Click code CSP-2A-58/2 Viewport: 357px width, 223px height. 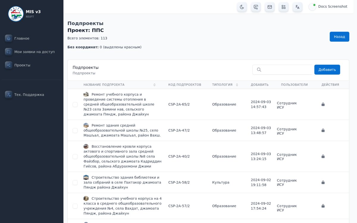(179, 182)
